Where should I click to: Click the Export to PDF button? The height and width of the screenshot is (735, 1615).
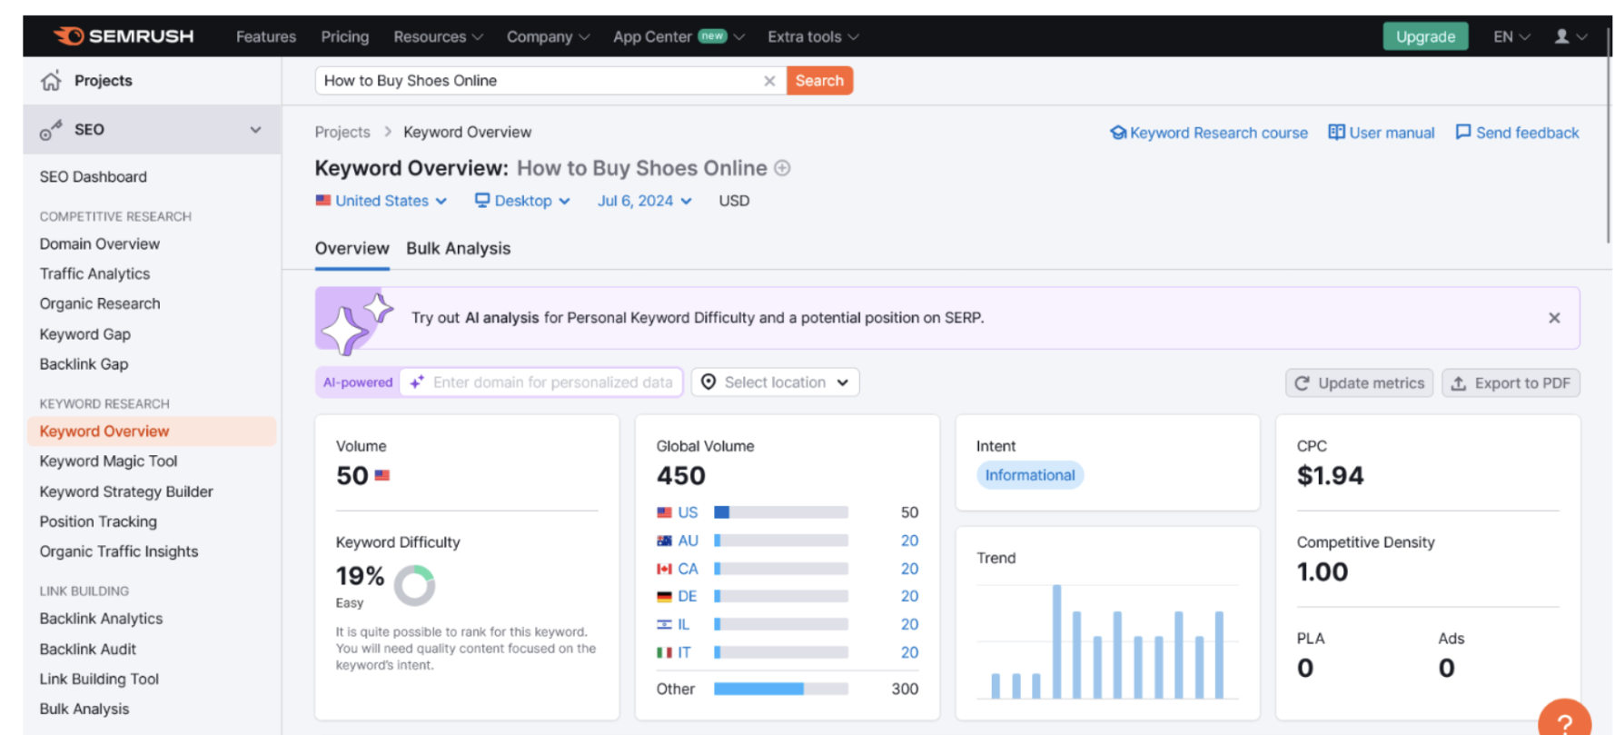pos(1511,383)
